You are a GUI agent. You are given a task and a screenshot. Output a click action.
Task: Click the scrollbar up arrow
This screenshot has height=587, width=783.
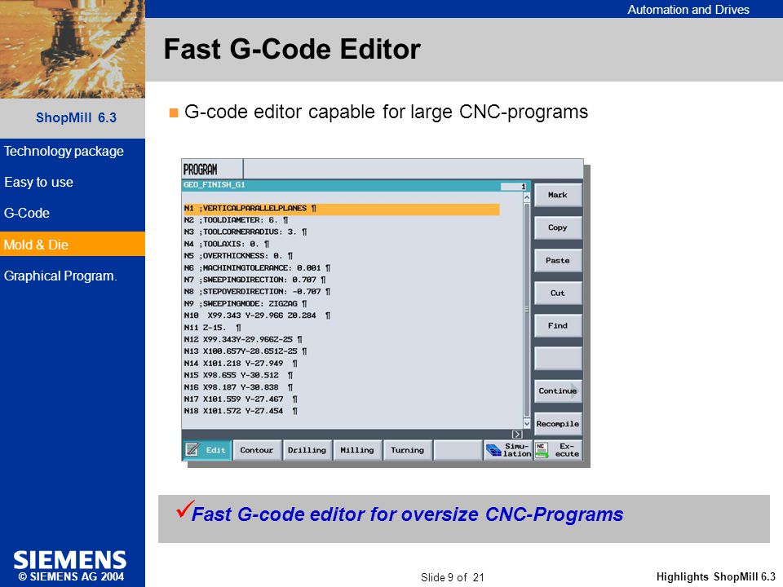(x=526, y=197)
